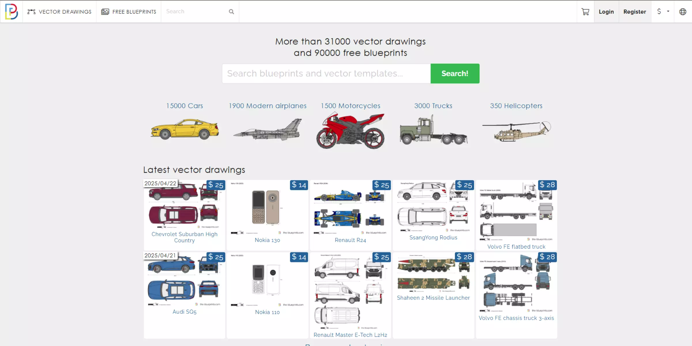This screenshot has height=346, width=692.
Task: Click the 2025/04/21 date label
Action: [160, 255]
